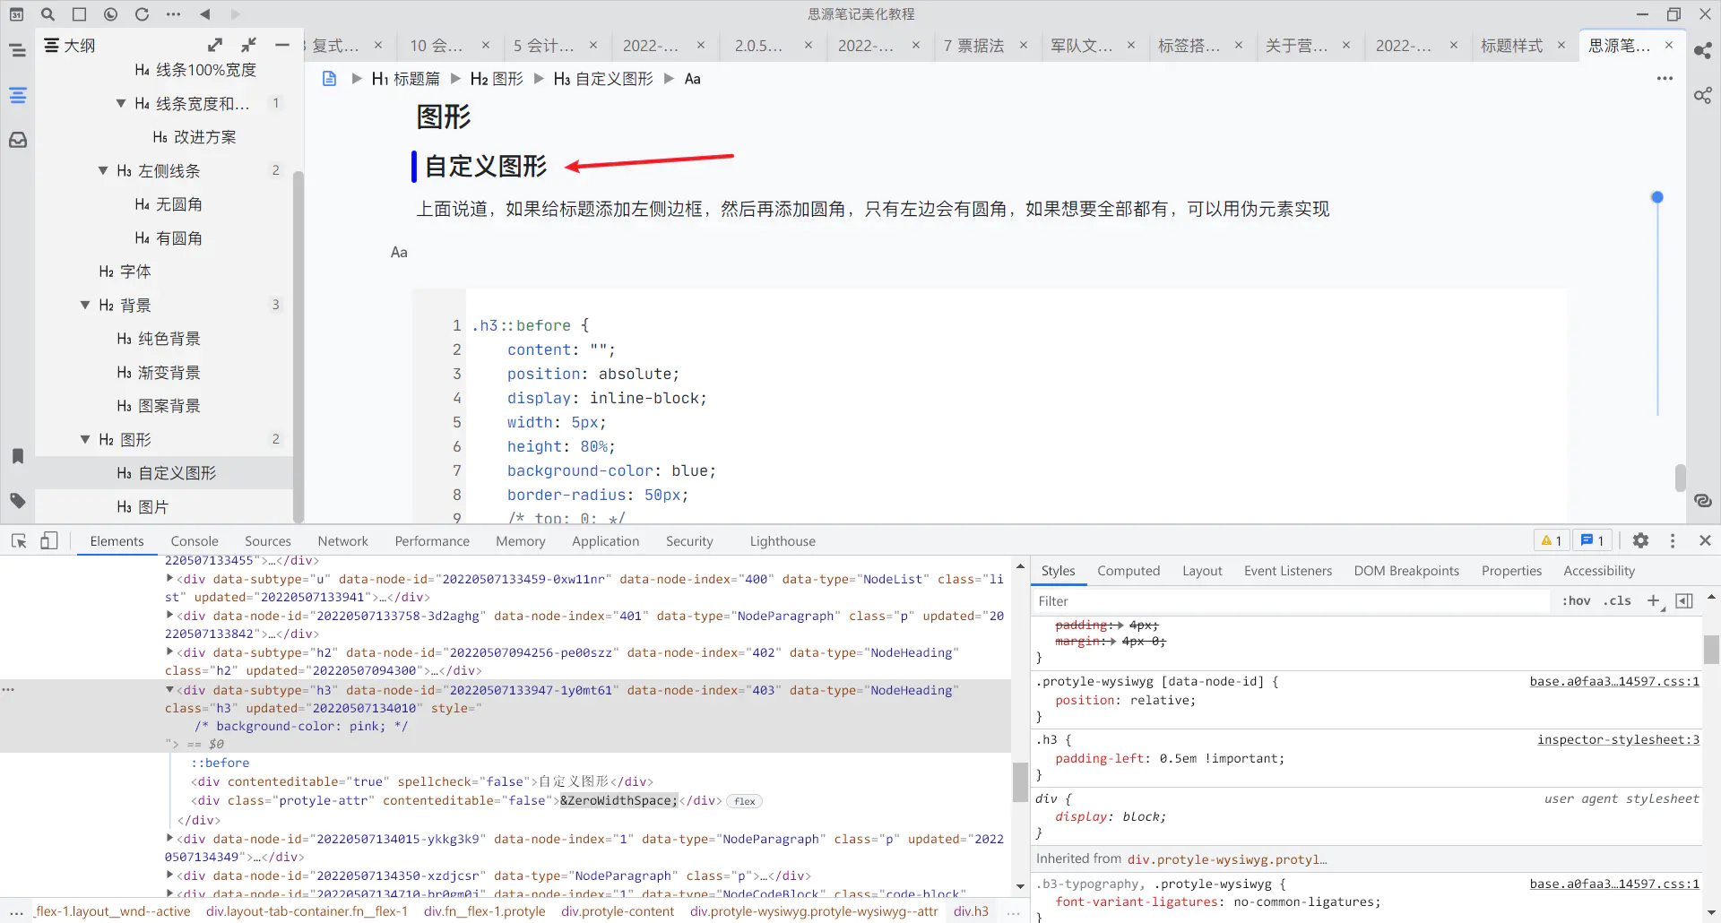Screen dimensions: 1721x923
Task: Click the refresh icon in title bar
Action: 142,14
